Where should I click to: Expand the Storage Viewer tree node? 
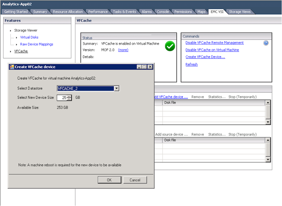click(x=10, y=30)
